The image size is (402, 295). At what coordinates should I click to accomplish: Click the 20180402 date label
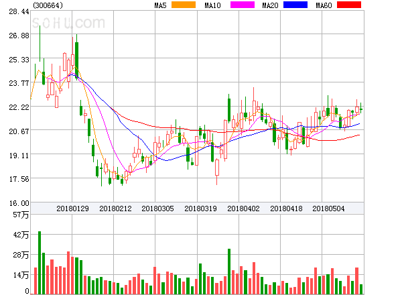coord(243,209)
